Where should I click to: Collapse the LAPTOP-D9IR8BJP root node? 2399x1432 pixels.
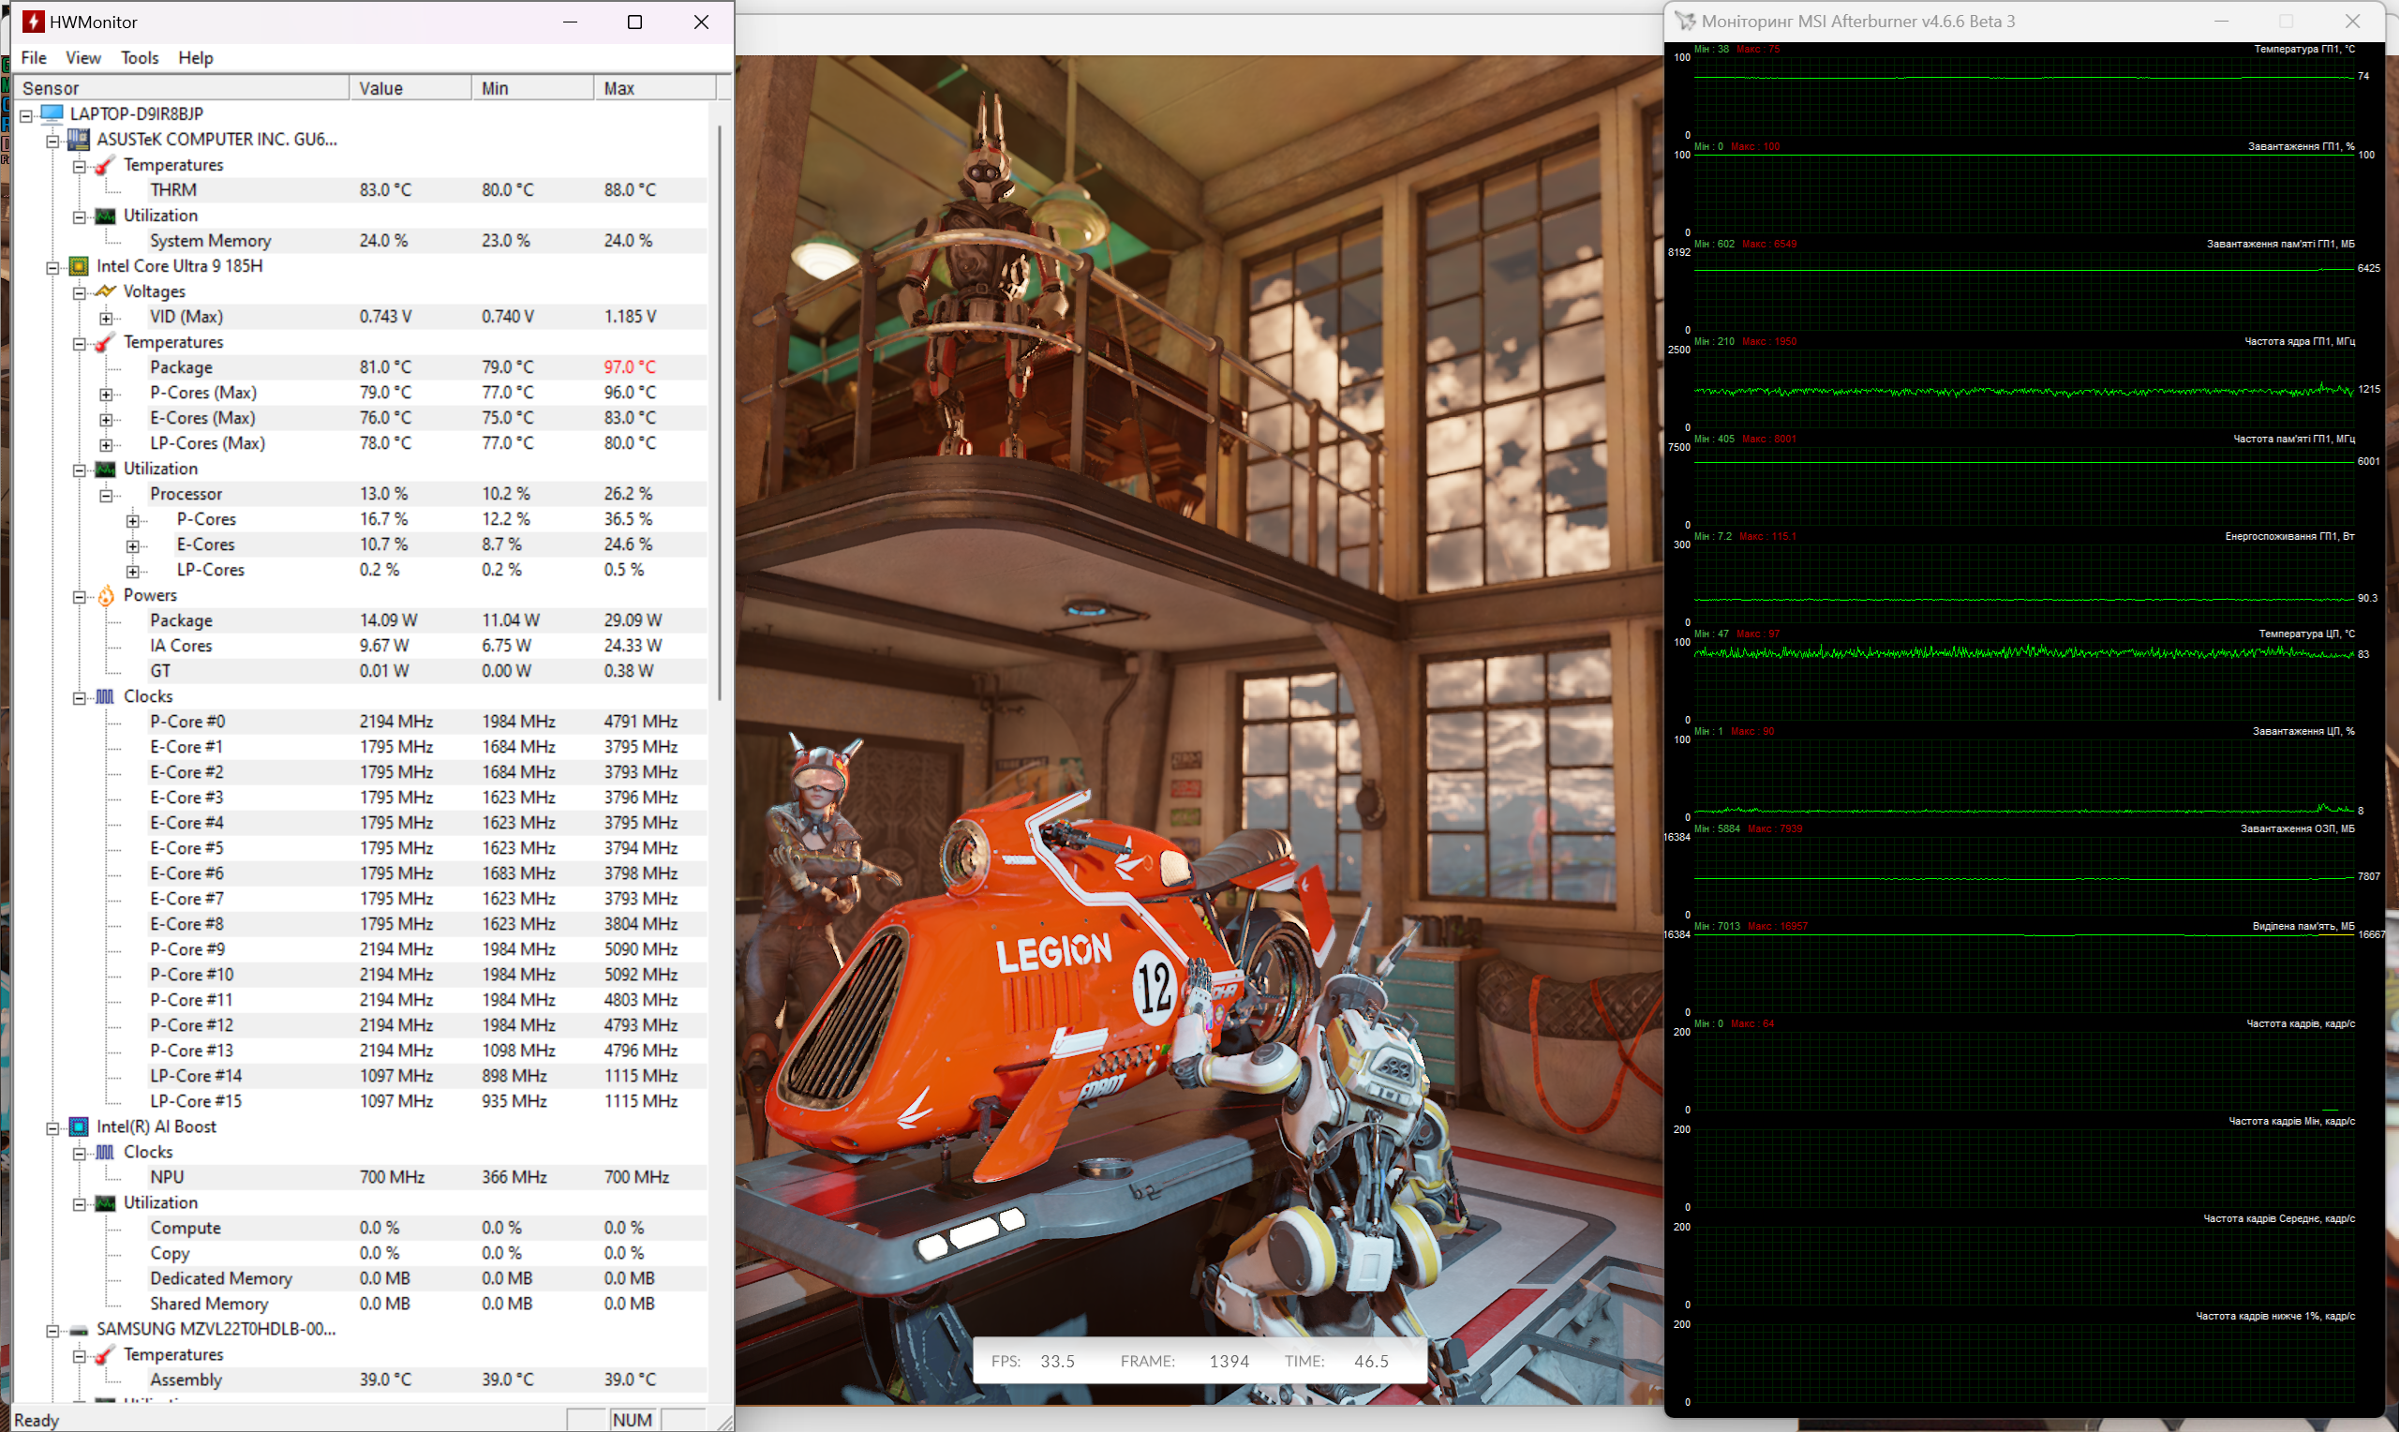pyautogui.click(x=26, y=115)
